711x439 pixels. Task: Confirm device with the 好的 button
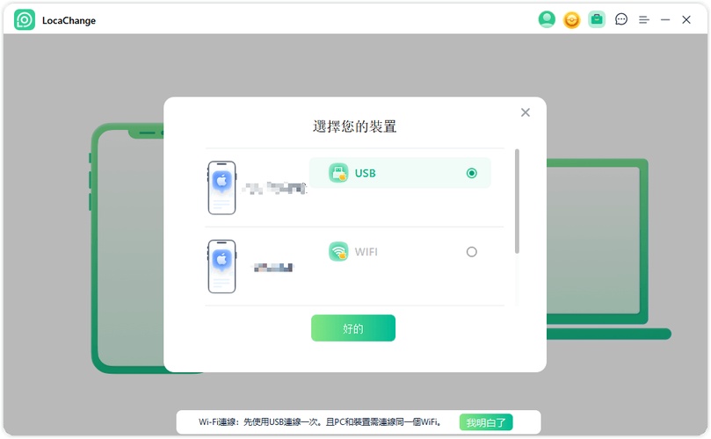pos(353,328)
